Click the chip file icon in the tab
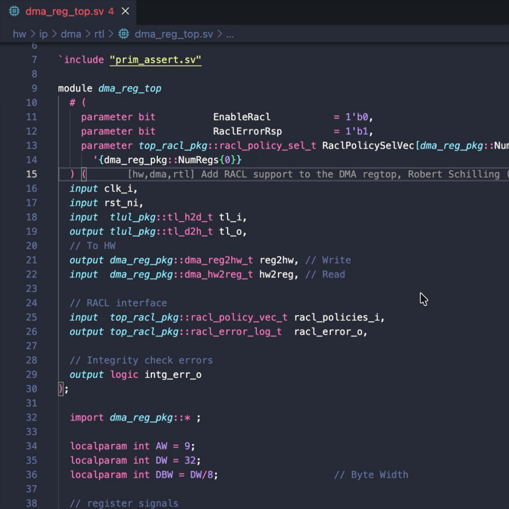Viewport: 509px width, 509px height. (x=14, y=11)
